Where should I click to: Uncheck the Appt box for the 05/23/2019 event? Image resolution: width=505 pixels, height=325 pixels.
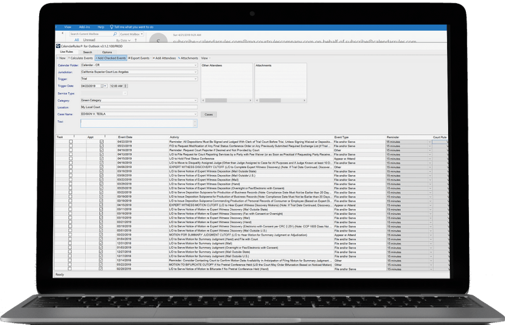click(101, 146)
